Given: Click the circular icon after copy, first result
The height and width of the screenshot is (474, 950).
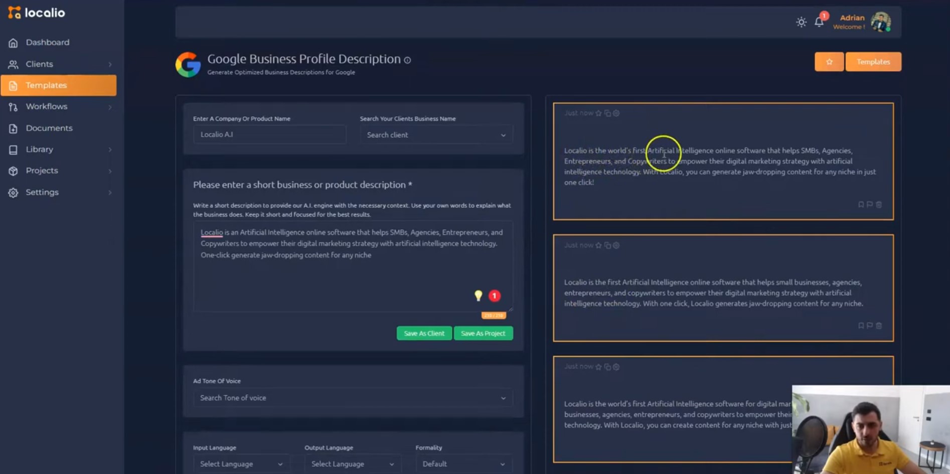Looking at the screenshot, I should pyautogui.click(x=616, y=113).
